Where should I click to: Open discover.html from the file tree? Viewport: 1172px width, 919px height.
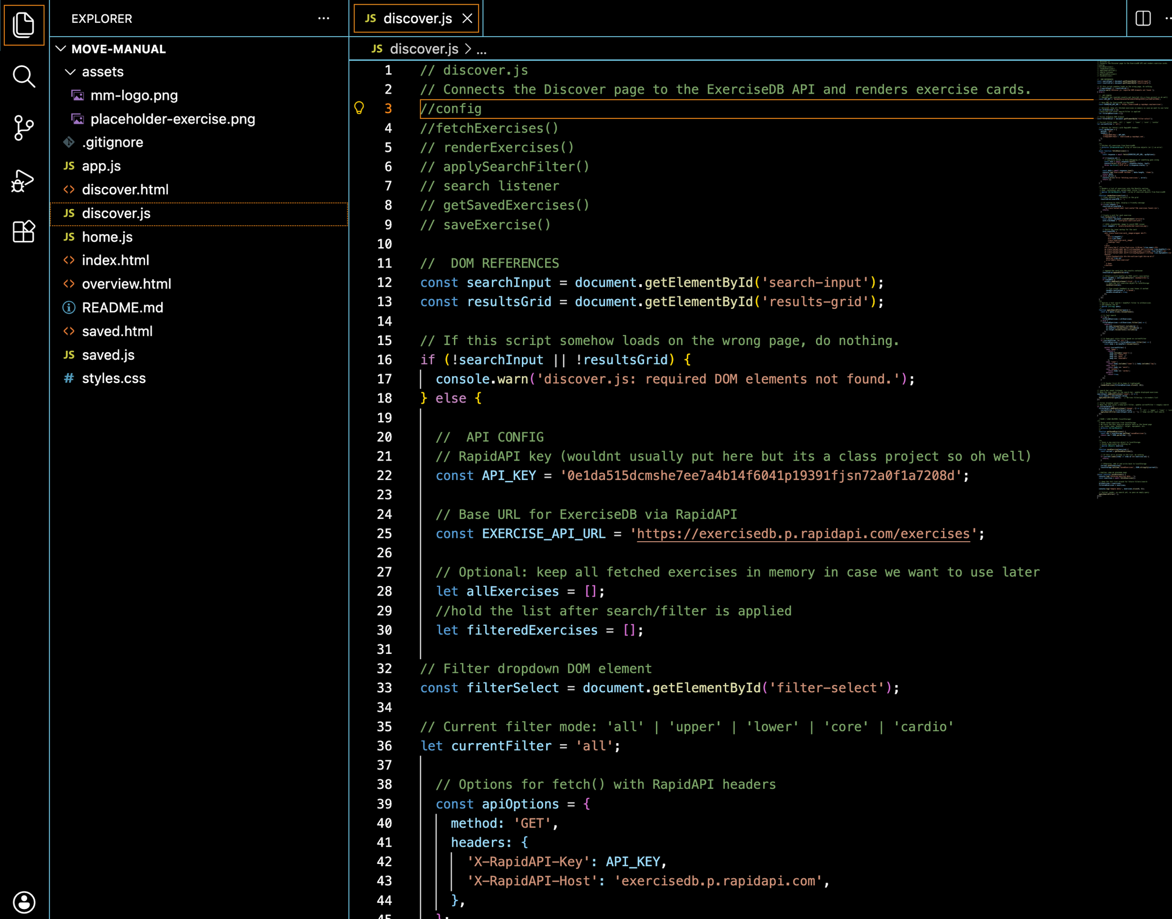pos(125,189)
